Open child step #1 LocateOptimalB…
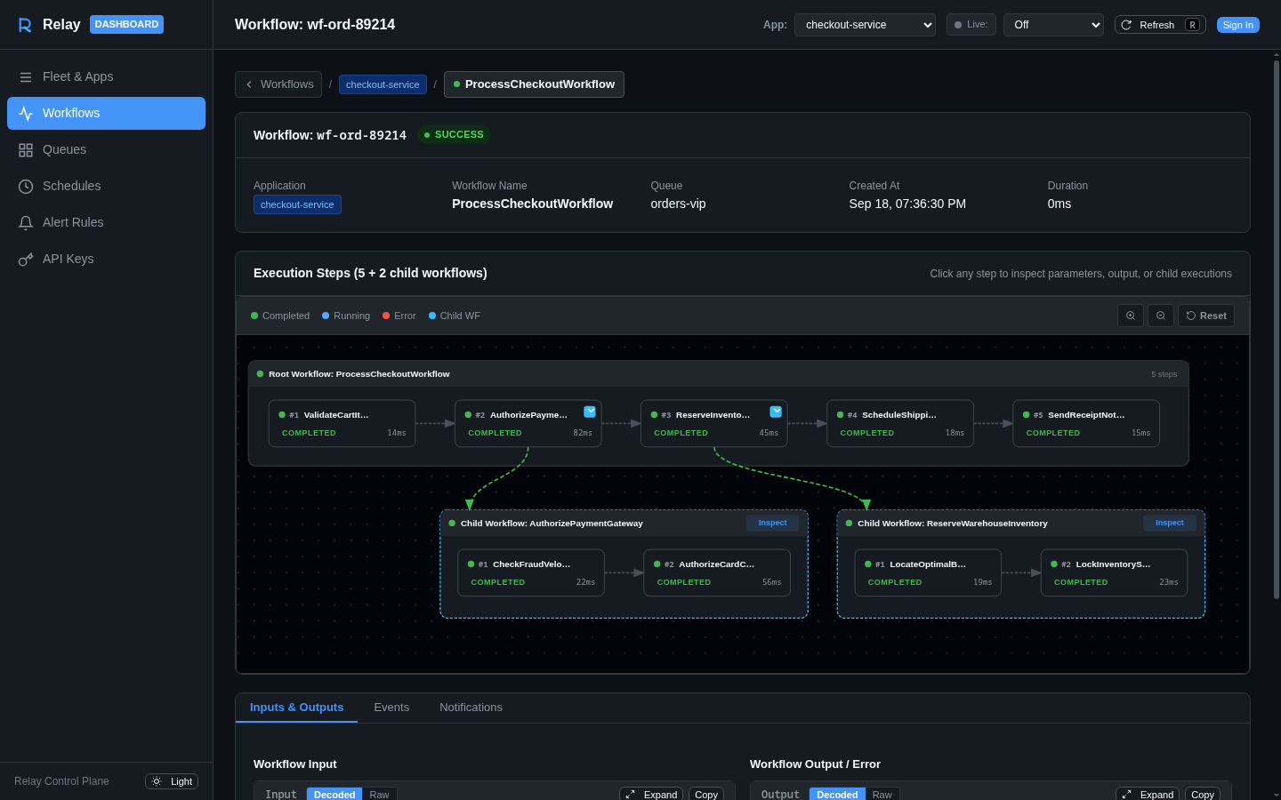Viewport: 1281px width, 800px height. click(928, 572)
